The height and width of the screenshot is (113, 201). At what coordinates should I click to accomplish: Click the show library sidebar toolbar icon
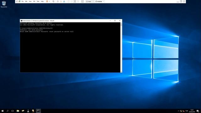coord(68,1)
